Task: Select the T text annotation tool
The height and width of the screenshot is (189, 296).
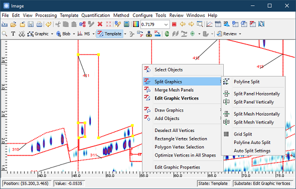Action: pos(13,34)
